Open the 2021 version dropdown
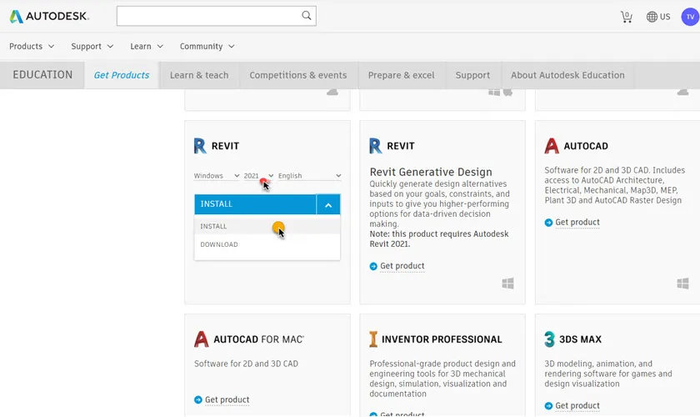The width and height of the screenshot is (700, 417). 257,176
